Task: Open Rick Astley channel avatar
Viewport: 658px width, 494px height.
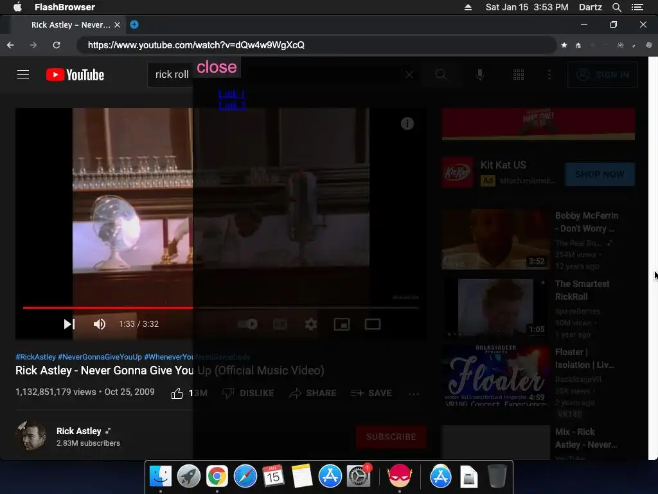Action: point(31,436)
